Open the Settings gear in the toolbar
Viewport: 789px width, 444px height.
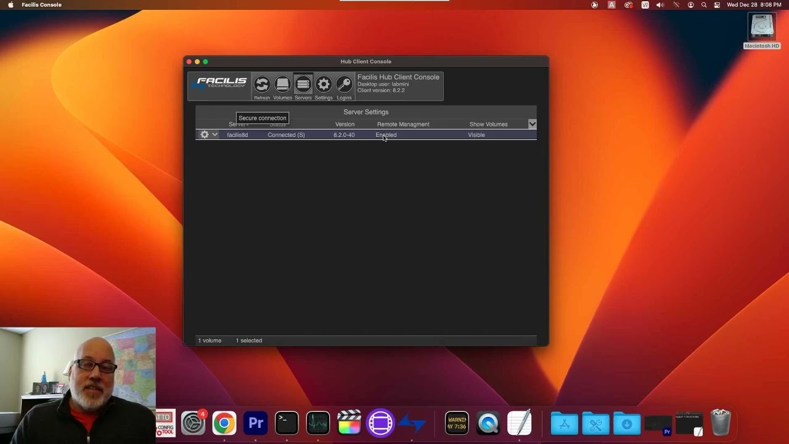(324, 84)
